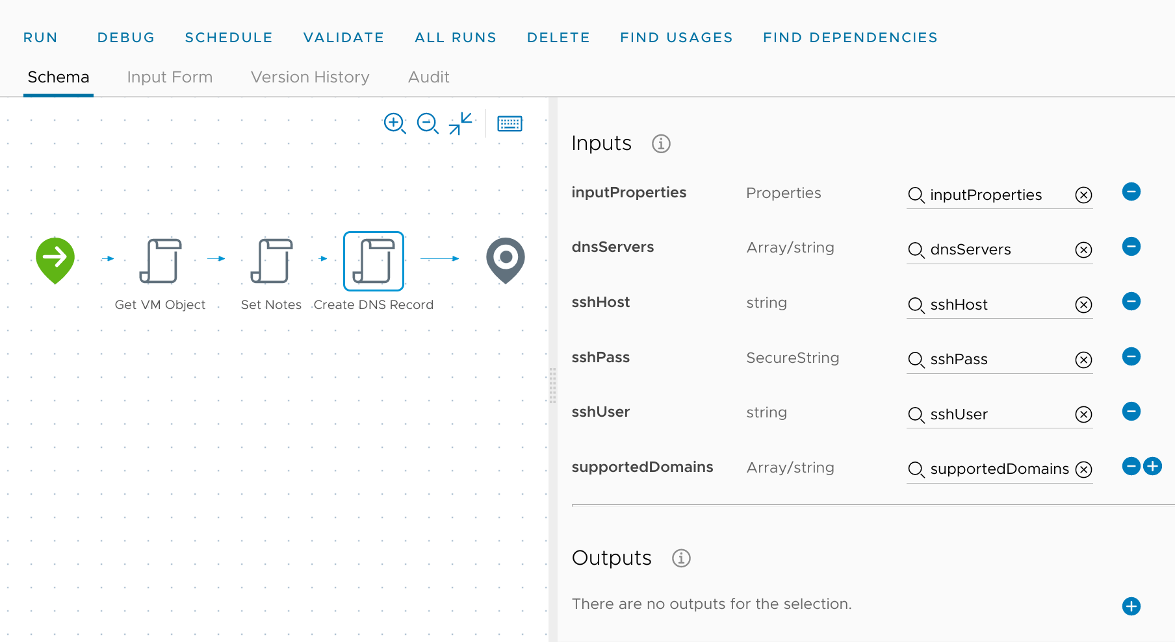
Task: Open the Audit tab
Action: click(429, 77)
